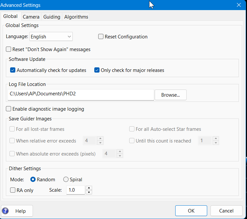The width and height of the screenshot is (247, 219).
Task: Open the Language dropdown
Action: click(51, 36)
